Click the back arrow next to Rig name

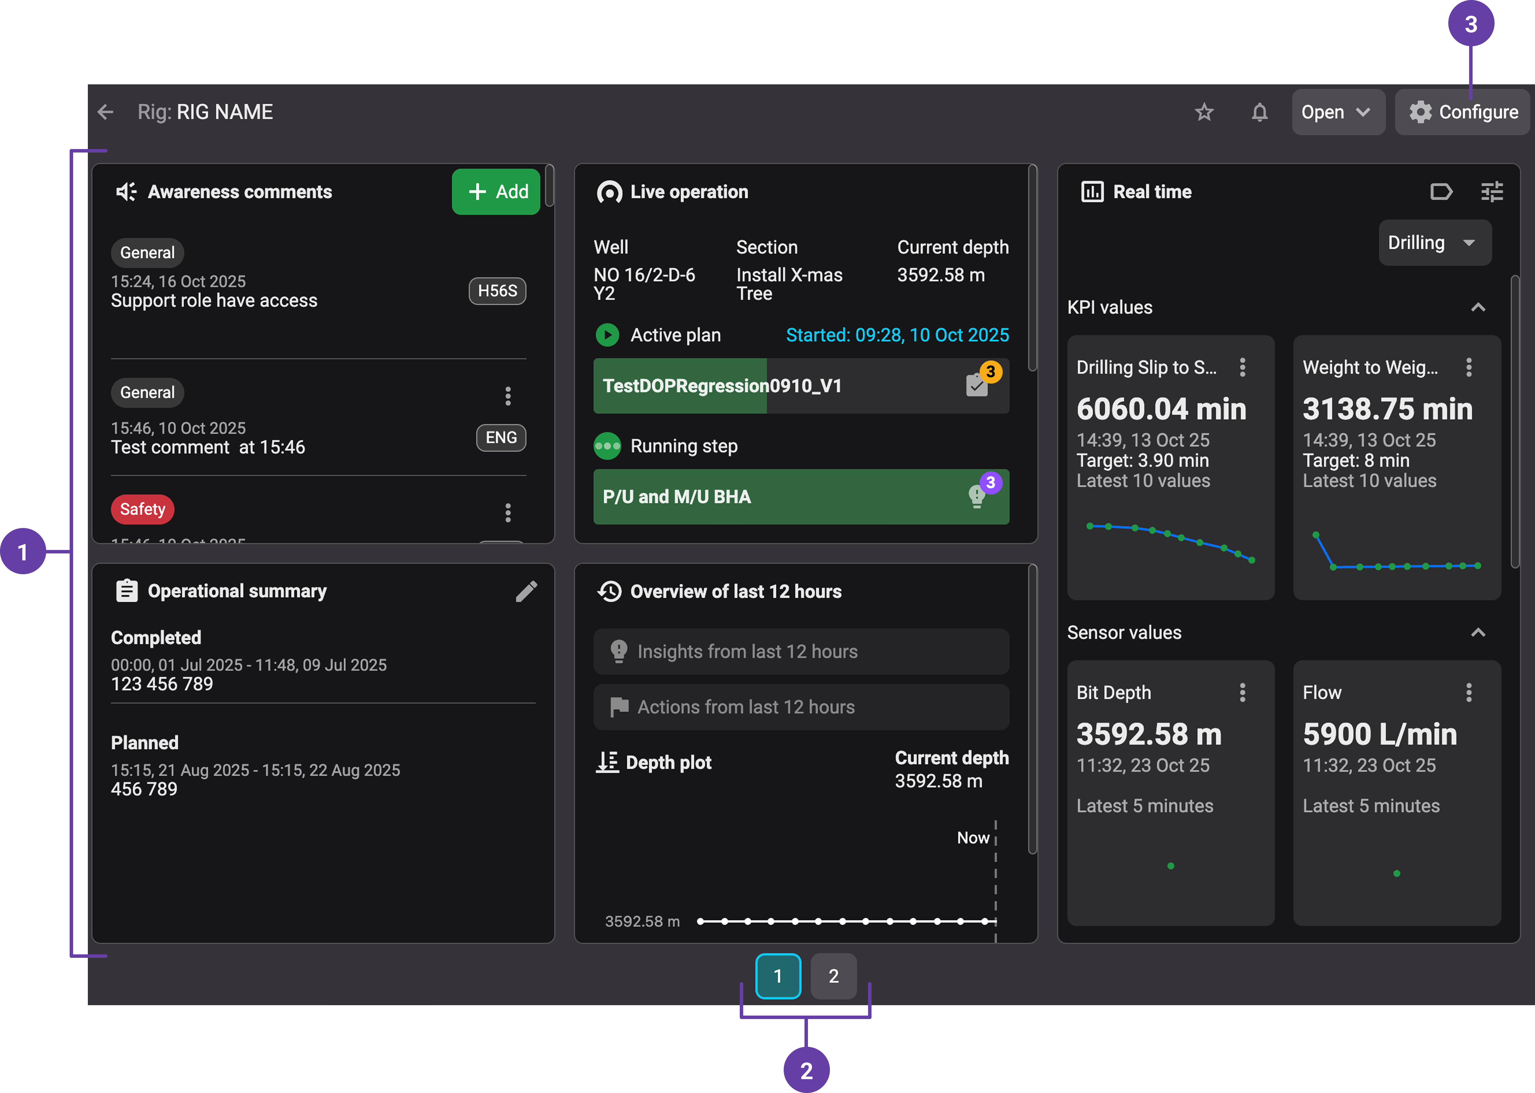(x=106, y=112)
